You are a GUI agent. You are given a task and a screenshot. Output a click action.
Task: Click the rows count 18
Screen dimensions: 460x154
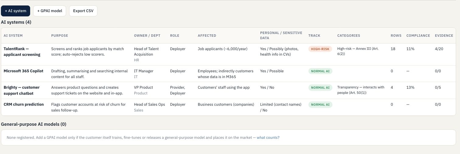tap(393, 49)
